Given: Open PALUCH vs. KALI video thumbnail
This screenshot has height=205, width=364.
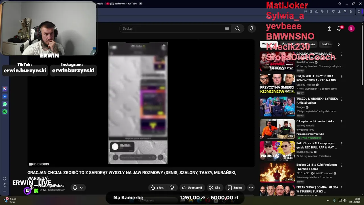Looking at the screenshot, I should pos(277,151).
